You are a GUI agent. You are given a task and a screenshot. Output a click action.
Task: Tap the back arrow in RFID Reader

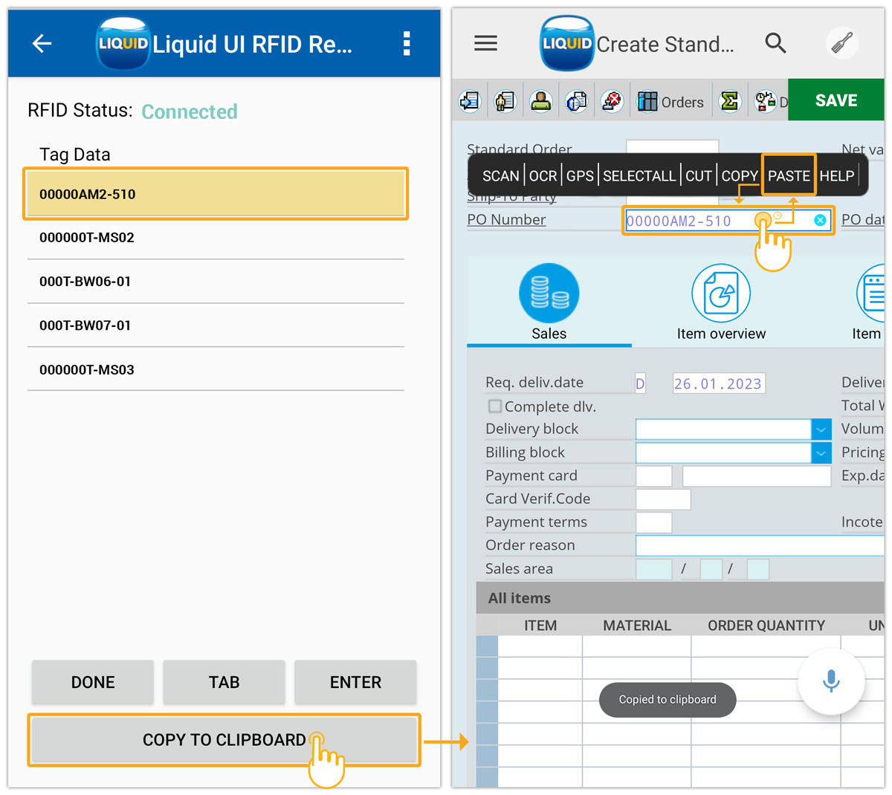coord(42,44)
